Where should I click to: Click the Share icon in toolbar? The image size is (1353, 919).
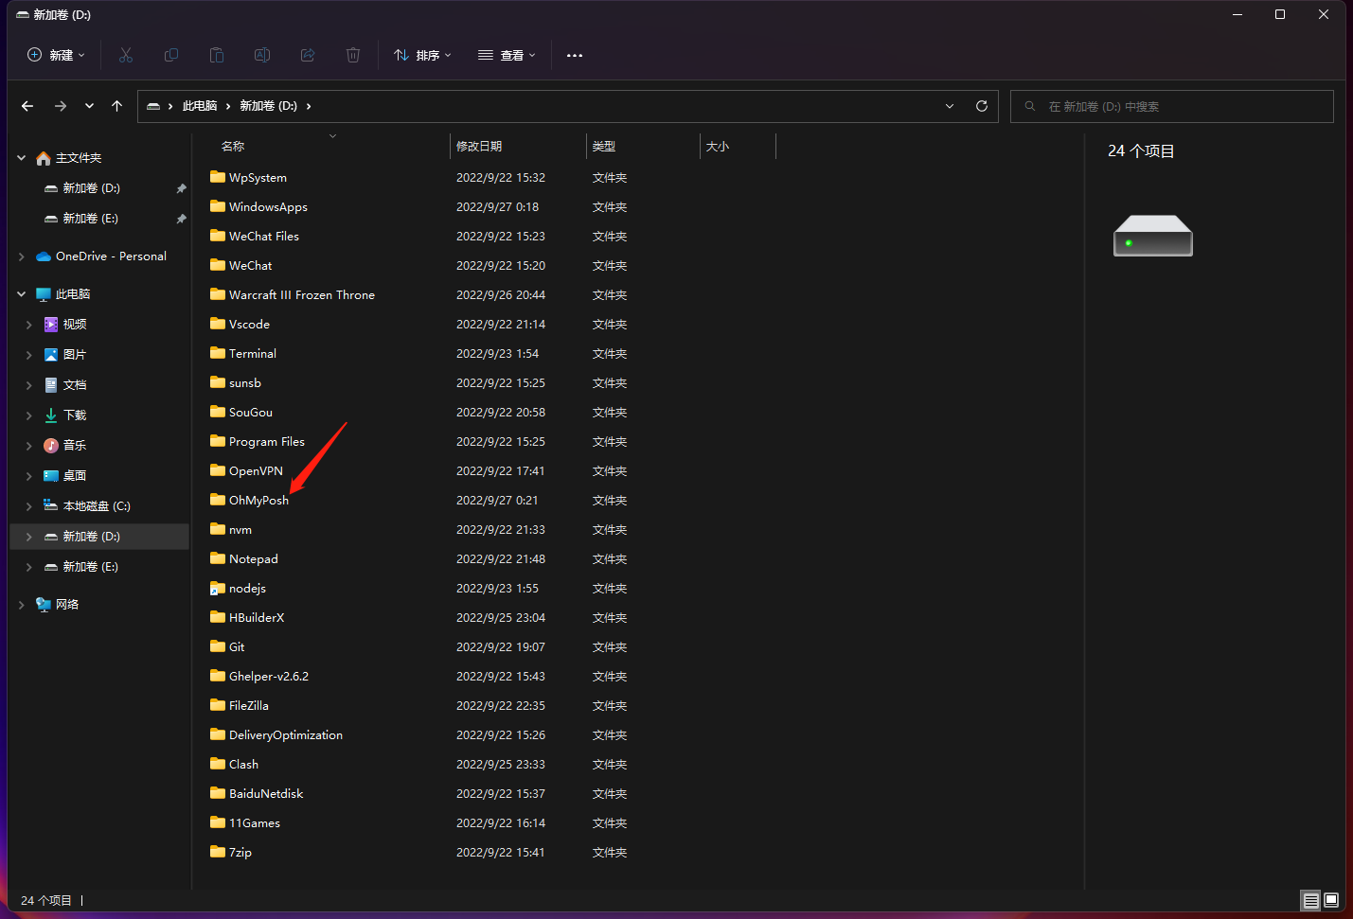(308, 55)
